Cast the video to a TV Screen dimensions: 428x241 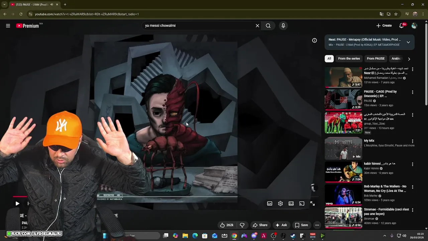pos(302,204)
